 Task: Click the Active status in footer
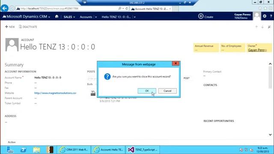12,142
